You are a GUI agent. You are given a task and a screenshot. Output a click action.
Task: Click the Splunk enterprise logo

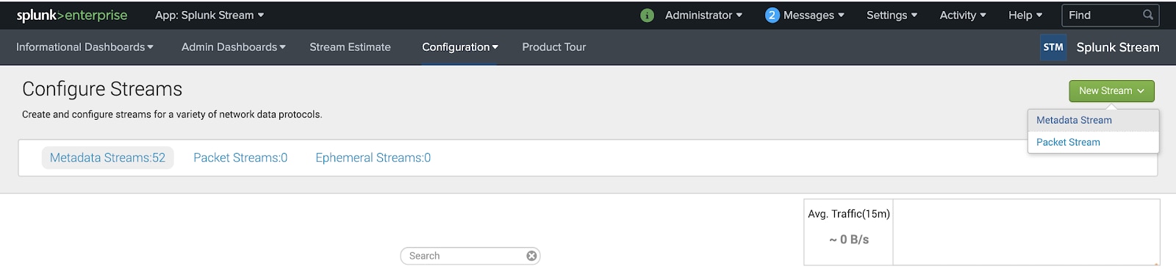71,15
